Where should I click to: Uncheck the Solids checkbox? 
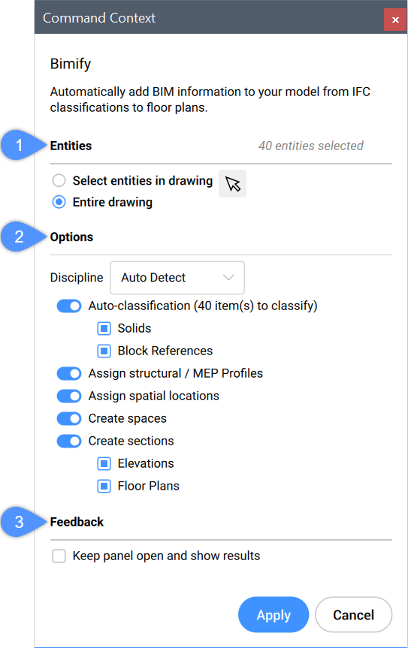click(x=104, y=329)
